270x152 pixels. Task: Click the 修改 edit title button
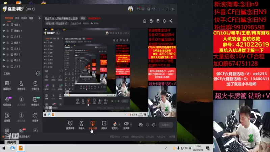83,19
